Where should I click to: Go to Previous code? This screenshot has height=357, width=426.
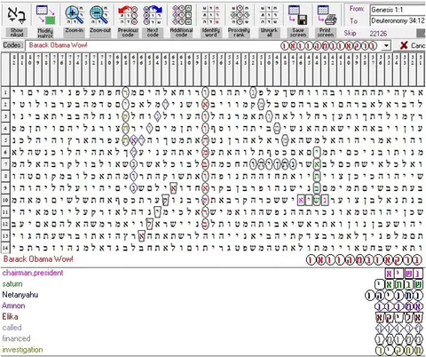[x=128, y=15]
